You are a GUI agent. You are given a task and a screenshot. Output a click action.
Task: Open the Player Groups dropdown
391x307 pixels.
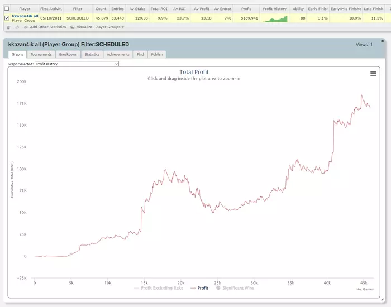click(109, 27)
